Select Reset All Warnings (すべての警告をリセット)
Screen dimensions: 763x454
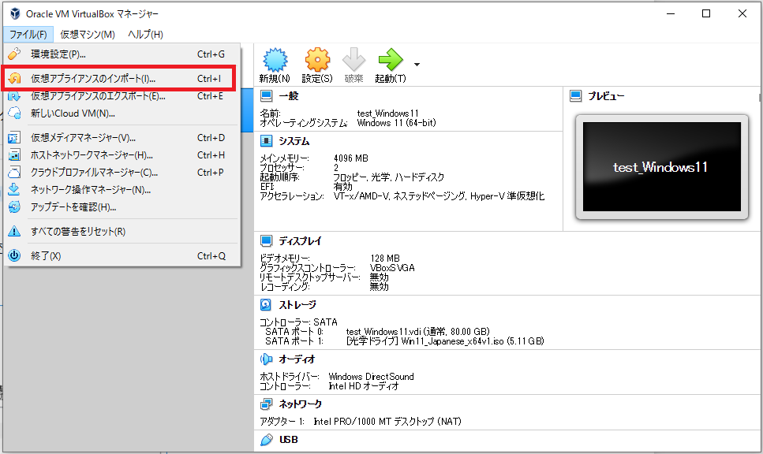pos(122,232)
